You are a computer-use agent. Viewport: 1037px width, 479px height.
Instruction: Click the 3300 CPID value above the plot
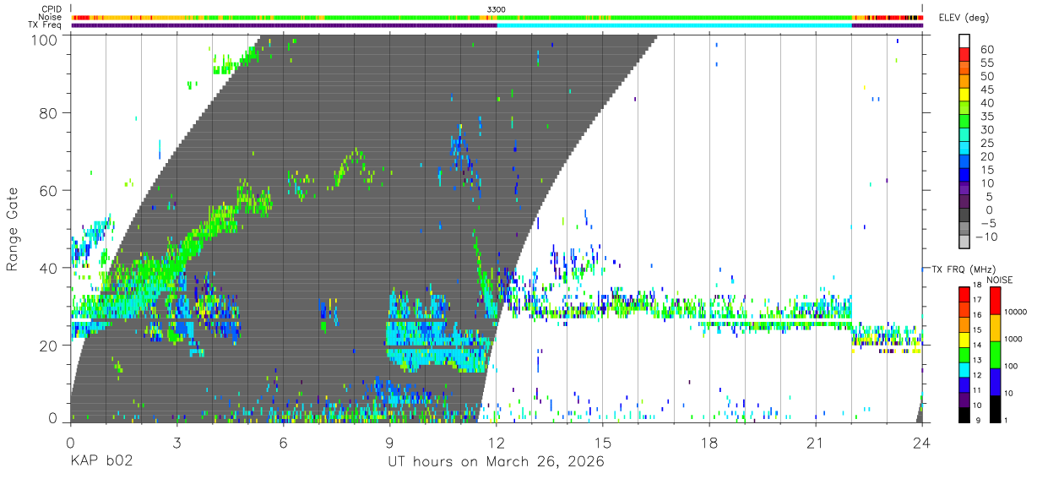tap(497, 9)
